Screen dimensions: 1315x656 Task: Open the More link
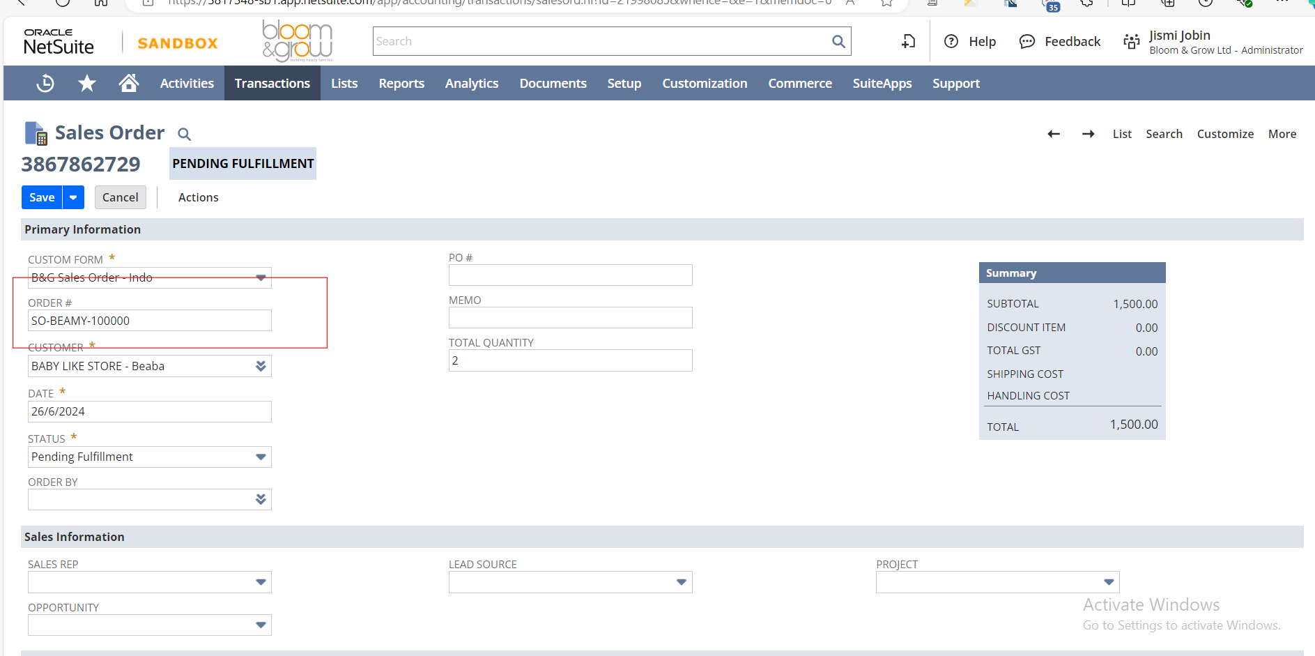(x=1282, y=134)
